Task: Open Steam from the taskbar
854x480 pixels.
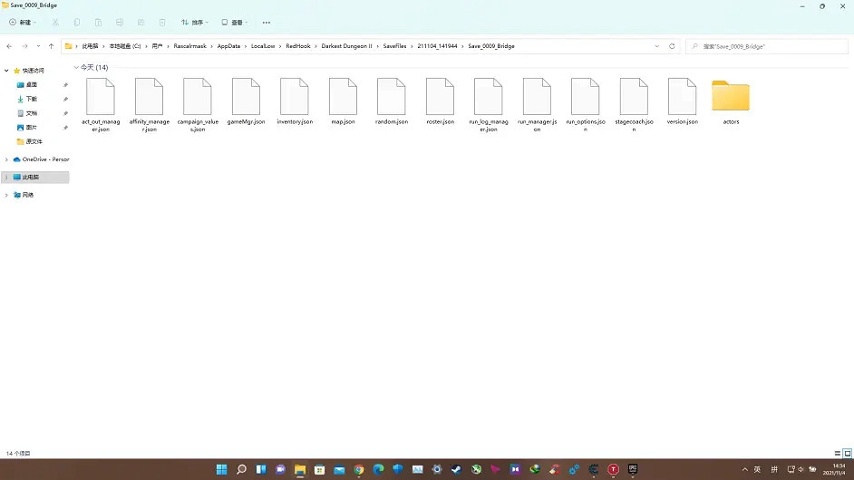Action: click(x=456, y=469)
